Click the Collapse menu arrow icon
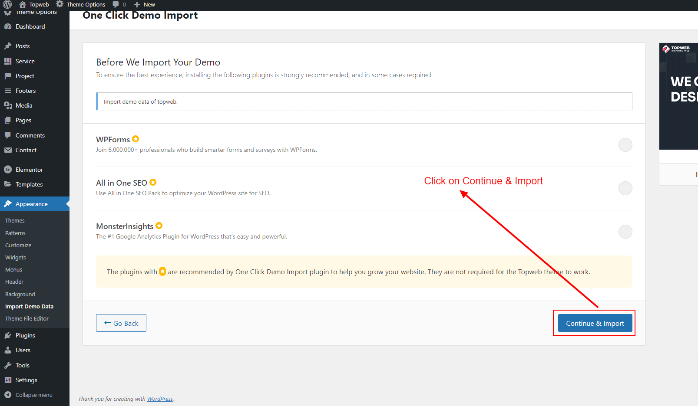Screen dimensions: 698x406 [x=8, y=395]
